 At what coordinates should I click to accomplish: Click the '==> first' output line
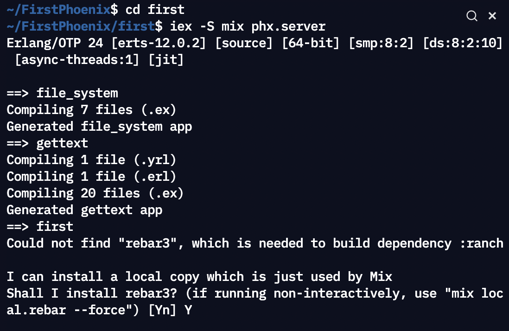(x=40, y=227)
